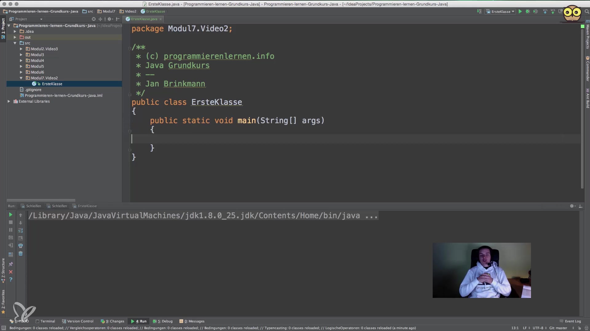Click Git: master branch in status bar
This screenshot has height=331, width=590.
pyautogui.click(x=558, y=328)
